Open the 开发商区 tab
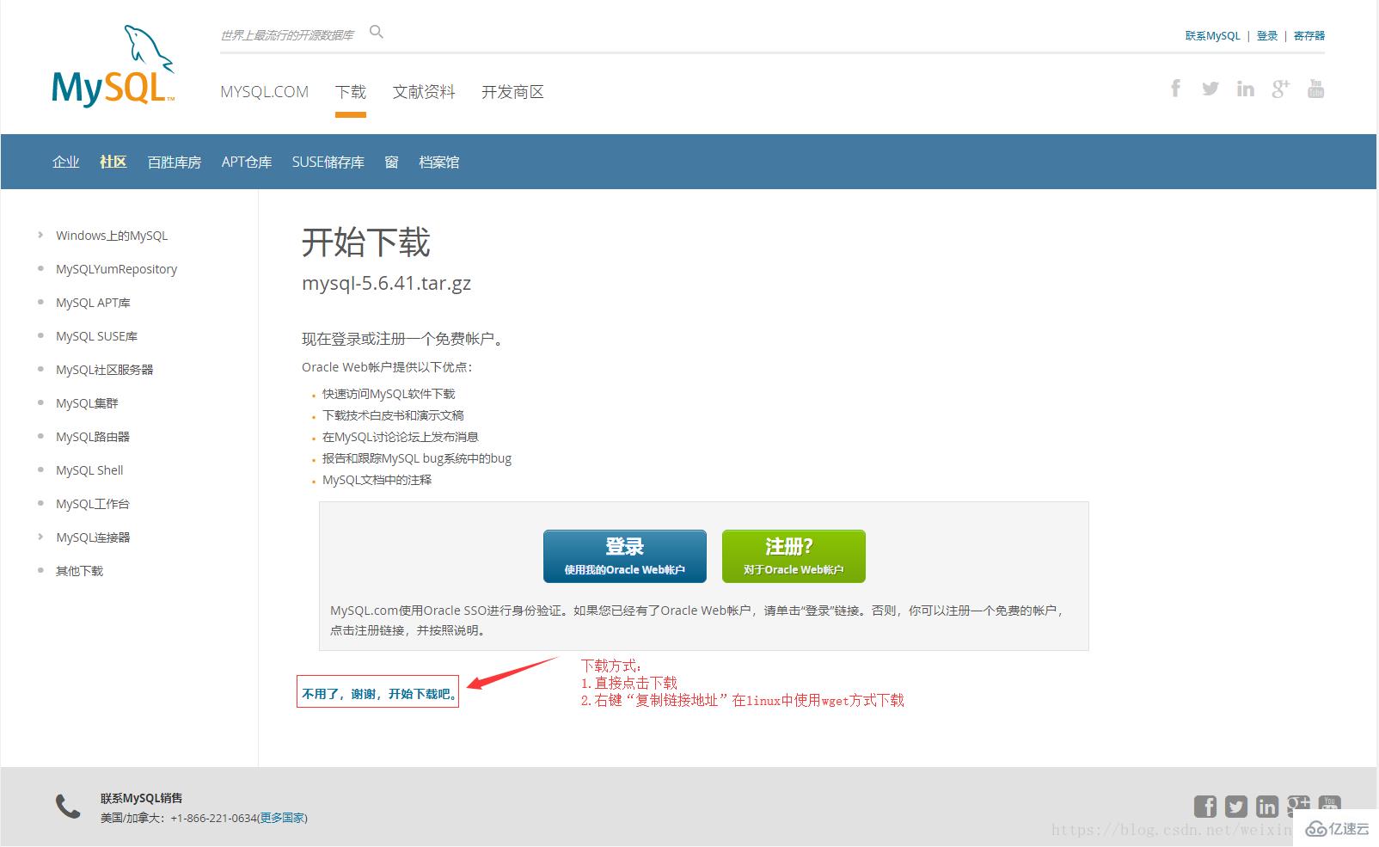 (512, 92)
